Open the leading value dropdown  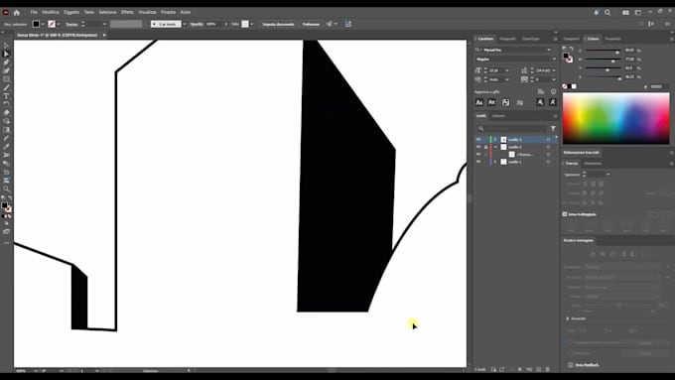click(x=554, y=70)
